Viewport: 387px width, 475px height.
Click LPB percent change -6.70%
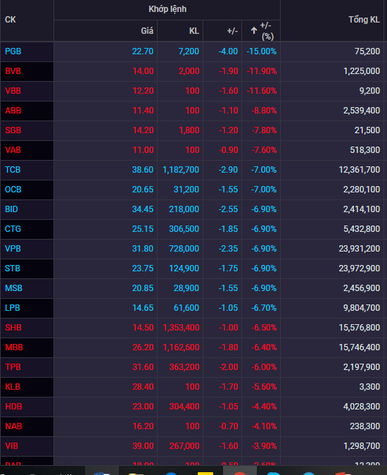tap(264, 308)
